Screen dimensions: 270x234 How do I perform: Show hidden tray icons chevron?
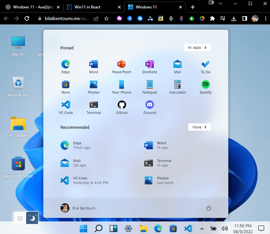pyautogui.click(x=202, y=228)
